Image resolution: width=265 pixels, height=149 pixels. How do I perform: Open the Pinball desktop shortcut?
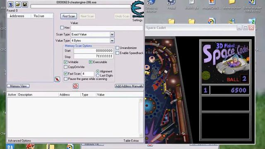[x=171, y=5]
